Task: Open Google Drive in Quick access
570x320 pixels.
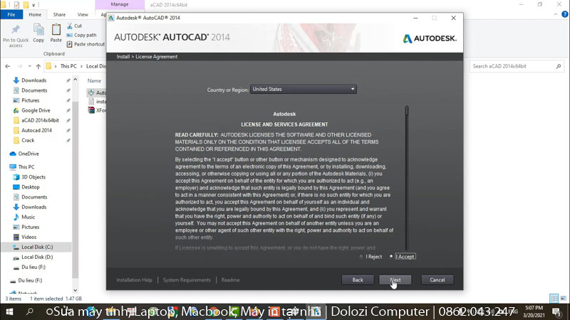Action: click(x=36, y=110)
